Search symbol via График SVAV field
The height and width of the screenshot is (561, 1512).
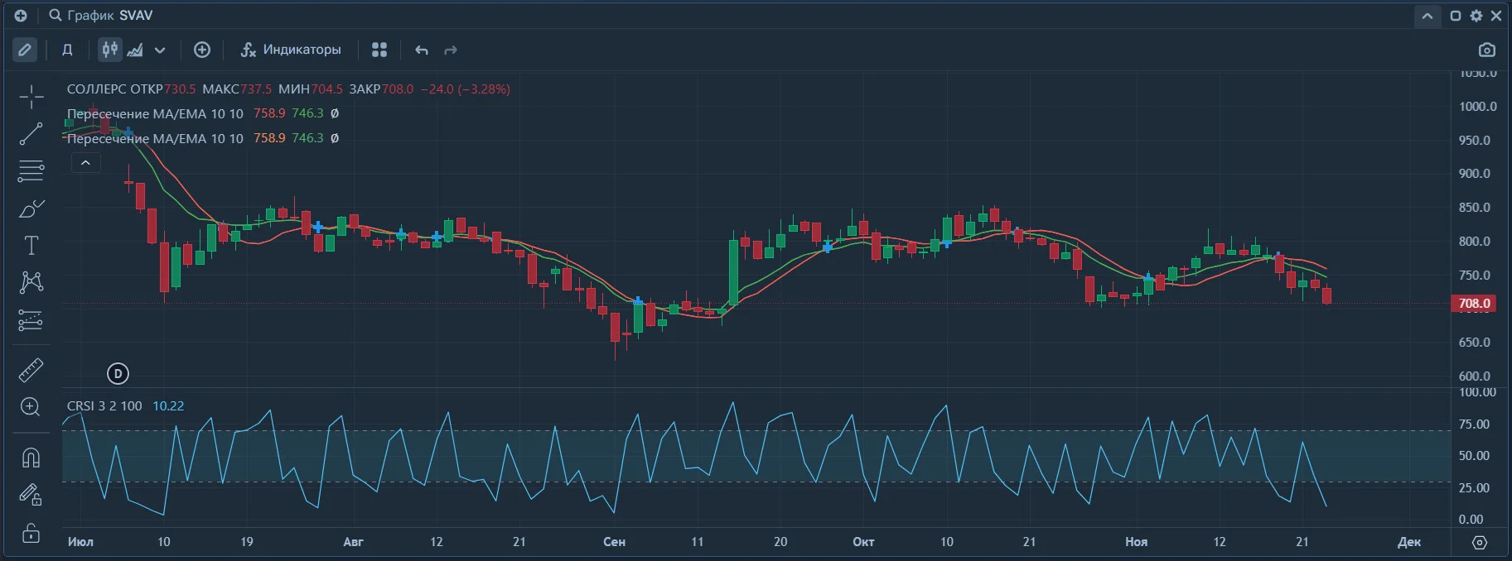click(101, 16)
